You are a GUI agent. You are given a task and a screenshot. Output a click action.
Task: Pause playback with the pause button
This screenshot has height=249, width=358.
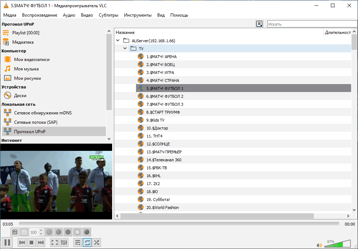(7, 243)
